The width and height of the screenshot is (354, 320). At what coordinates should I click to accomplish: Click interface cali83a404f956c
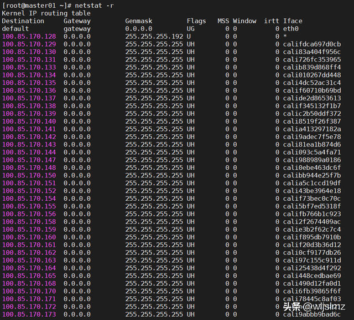312,52
